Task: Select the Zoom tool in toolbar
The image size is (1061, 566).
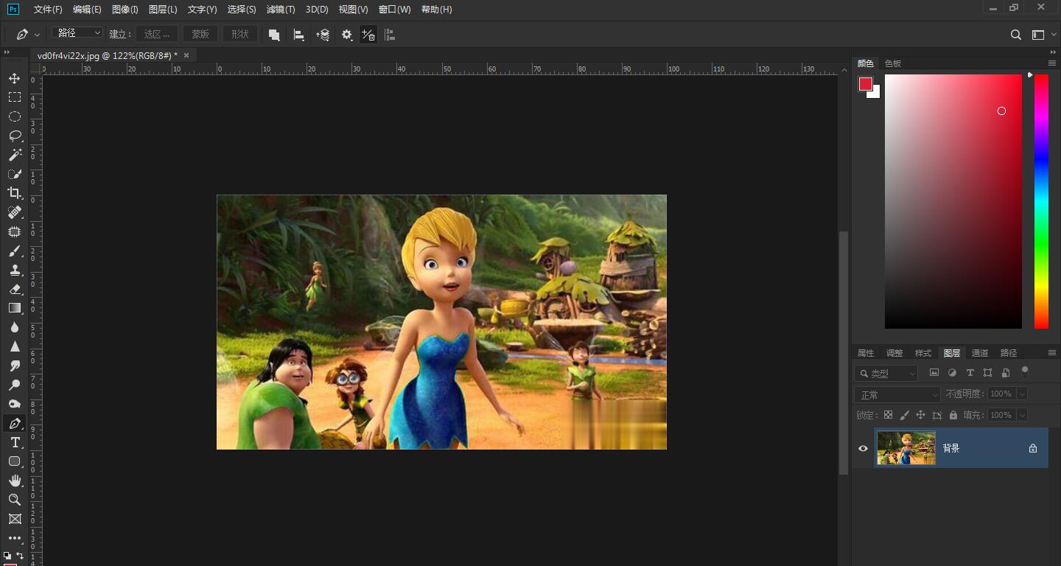Action: click(x=14, y=500)
